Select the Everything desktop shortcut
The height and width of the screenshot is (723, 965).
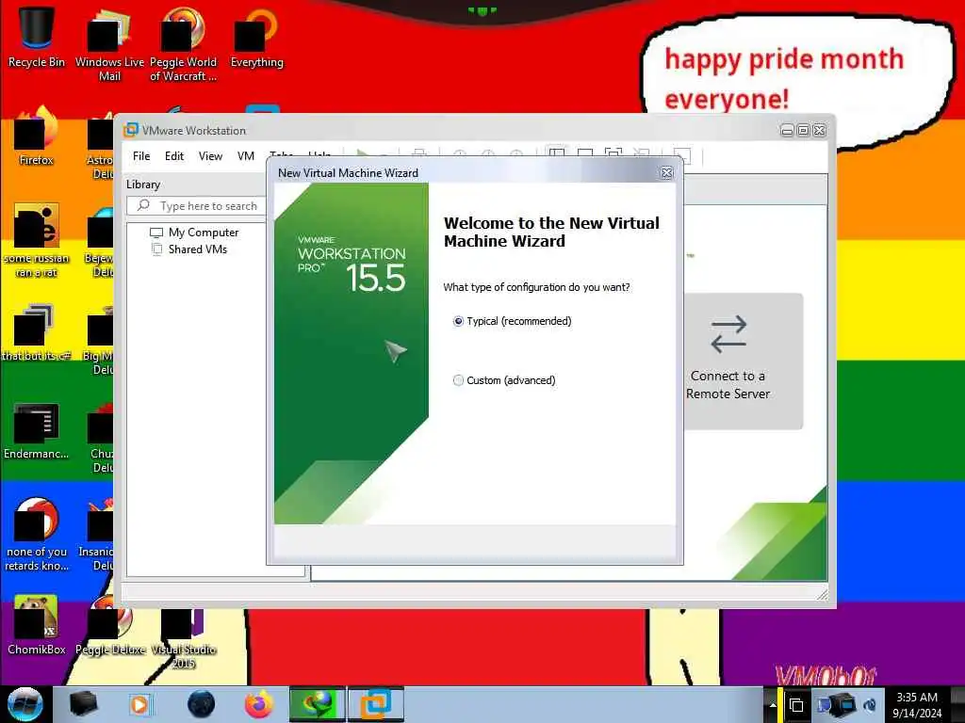pyautogui.click(x=256, y=37)
